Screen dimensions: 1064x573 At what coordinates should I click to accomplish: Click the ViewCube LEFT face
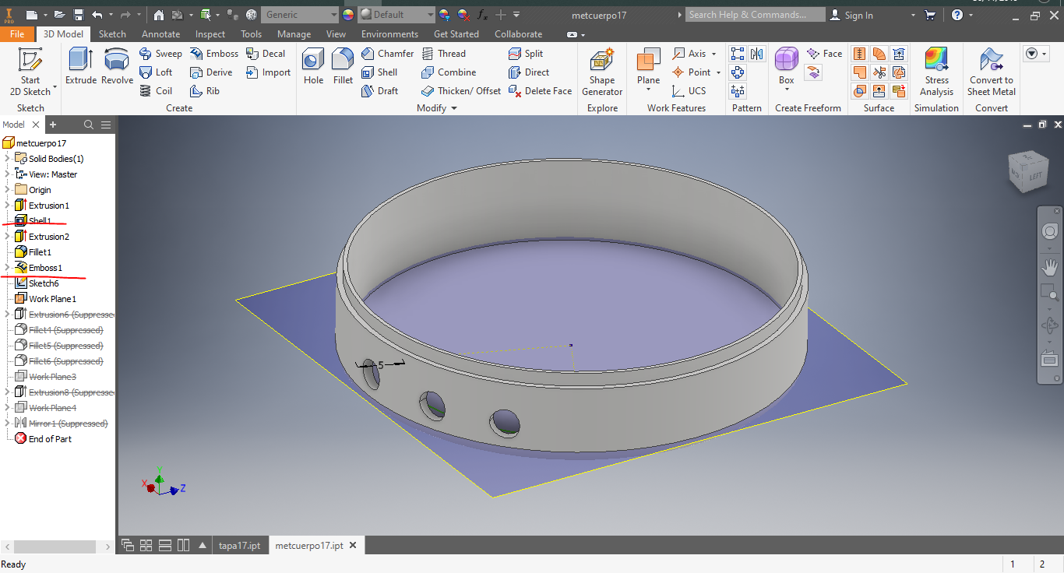pyautogui.click(x=1035, y=176)
